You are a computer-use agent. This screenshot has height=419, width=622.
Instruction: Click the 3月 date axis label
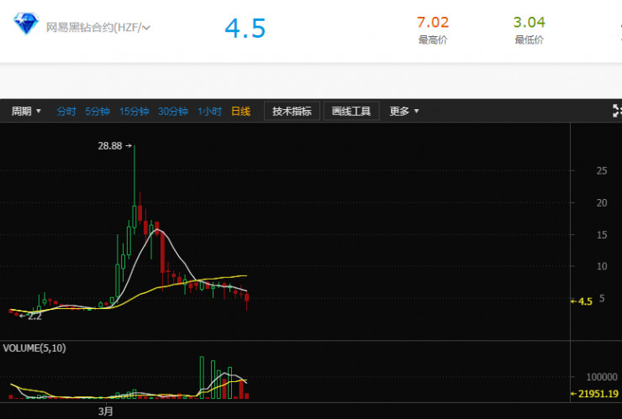coord(106,411)
